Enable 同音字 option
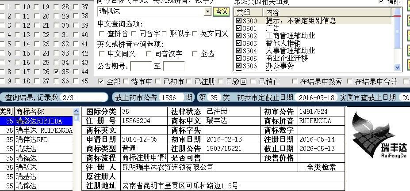This screenshot has height=191, width=410. click(x=134, y=34)
